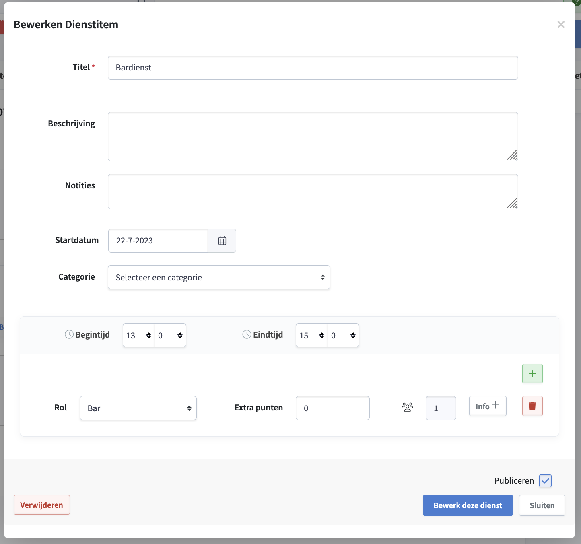581x544 pixels.
Task: Open the Info panel for the role
Action: coord(488,406)
